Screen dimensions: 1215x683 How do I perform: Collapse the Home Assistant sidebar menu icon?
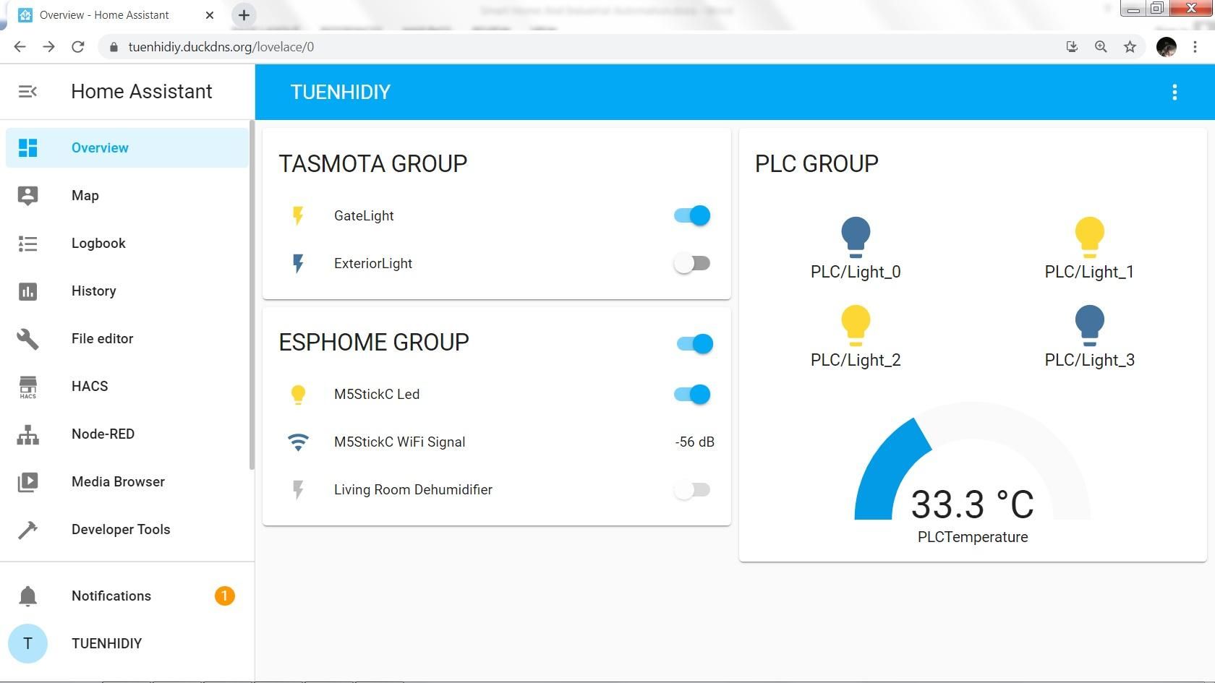[27, 92]
